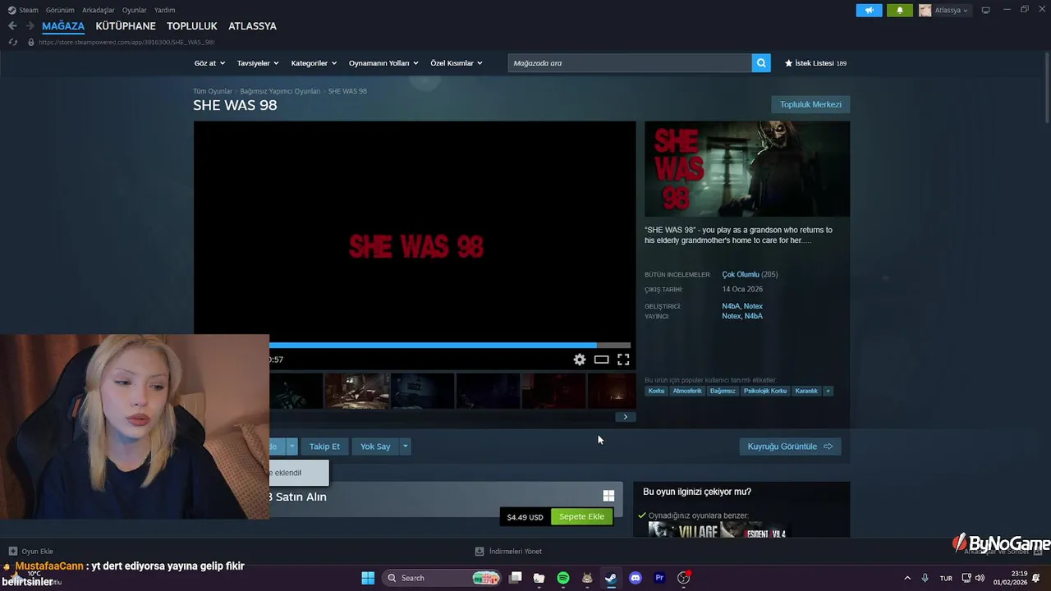This screenshot has width=1051, height=591.
Task: Open the Arkadaşlar menu
Action: coord(99,10)
